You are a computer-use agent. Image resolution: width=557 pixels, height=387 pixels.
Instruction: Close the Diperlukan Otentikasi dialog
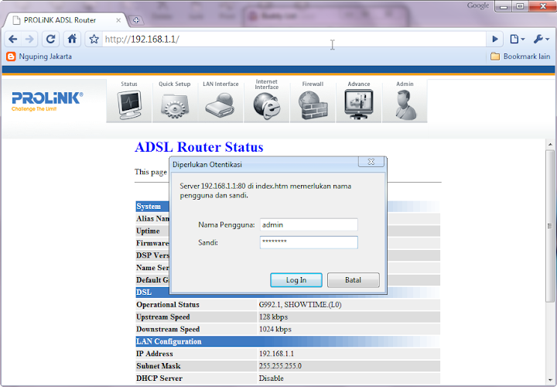[x=371, y=162]
